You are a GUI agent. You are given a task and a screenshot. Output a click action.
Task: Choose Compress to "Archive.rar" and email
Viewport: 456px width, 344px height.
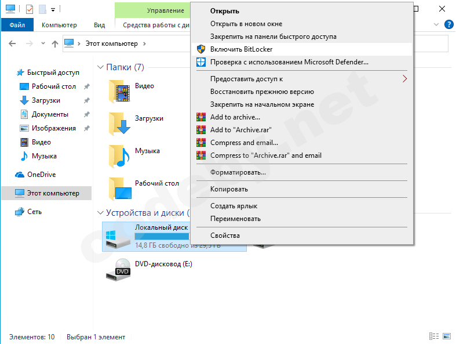point(302,155)
